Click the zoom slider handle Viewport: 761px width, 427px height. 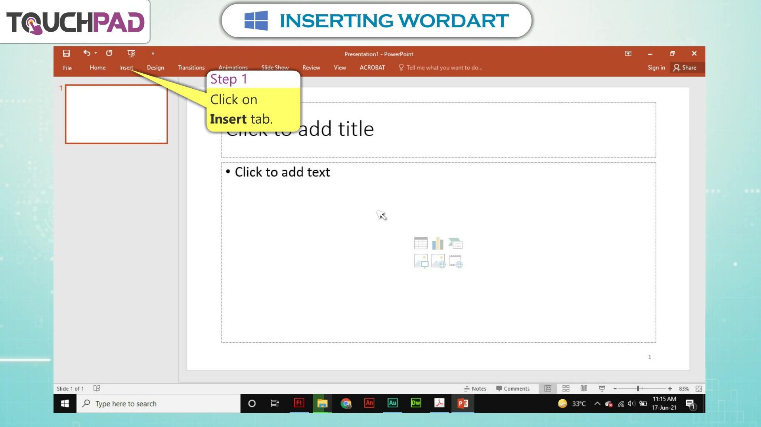coord(638,389)
